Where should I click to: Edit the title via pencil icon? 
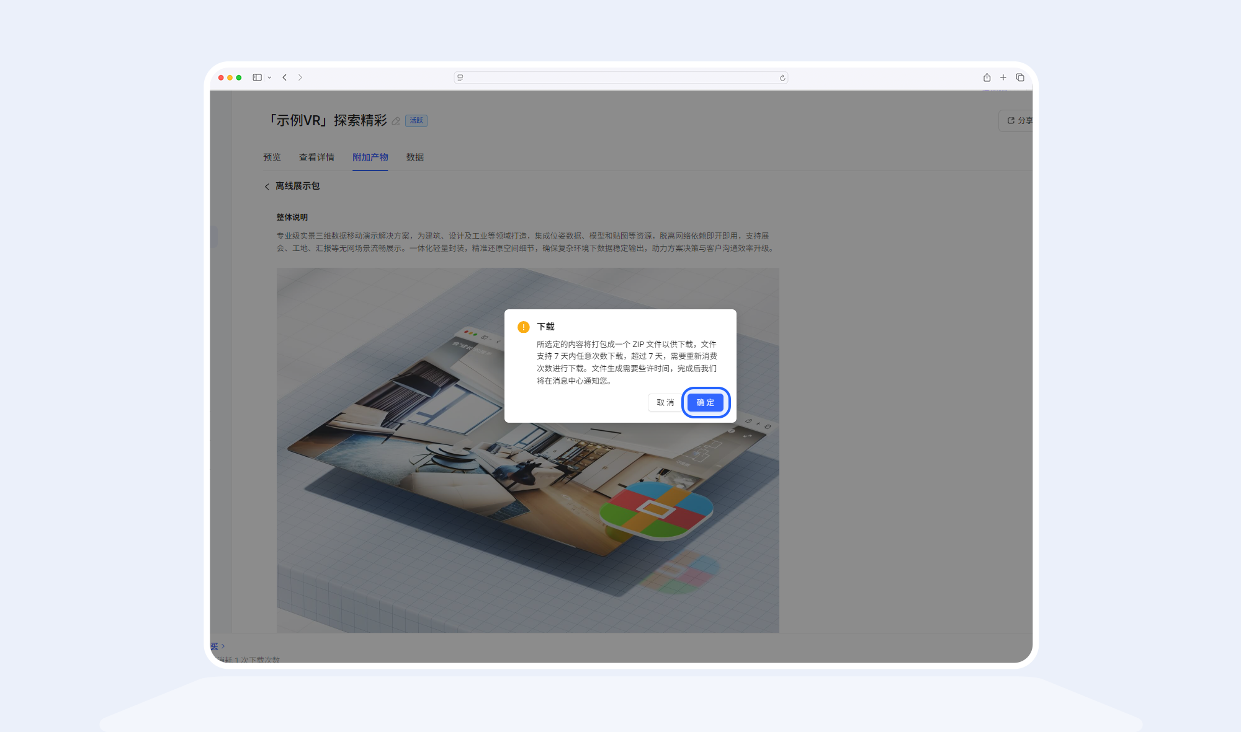396,121
